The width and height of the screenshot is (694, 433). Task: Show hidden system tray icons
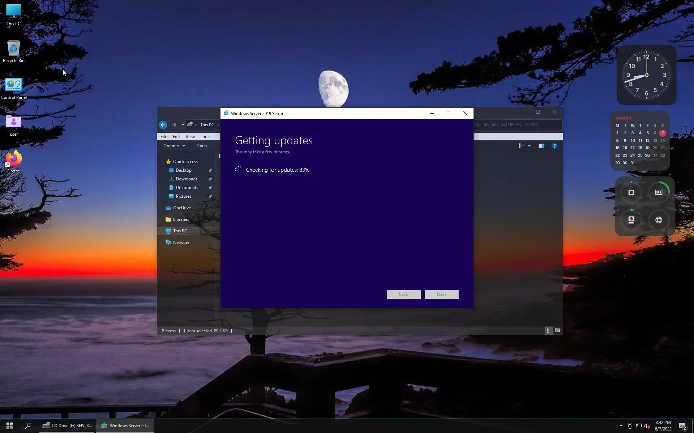(621, 426)
